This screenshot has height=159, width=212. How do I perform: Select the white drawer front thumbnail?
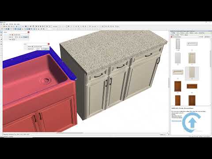(x=192, y=44)
